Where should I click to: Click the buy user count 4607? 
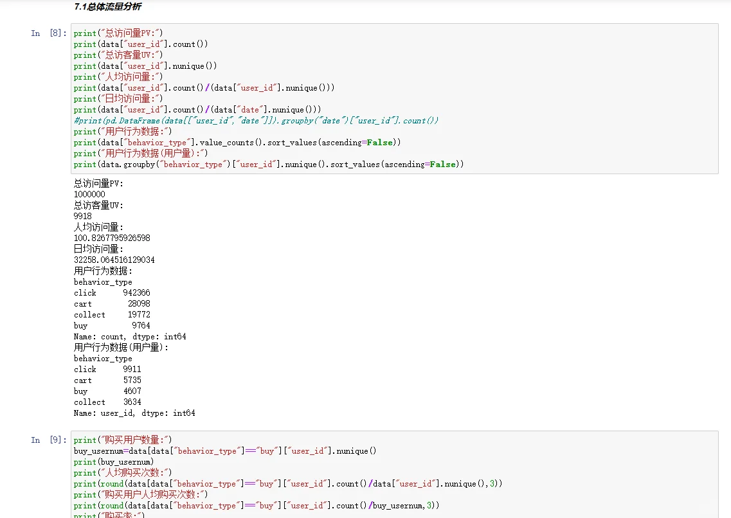[x=132, y=391]
